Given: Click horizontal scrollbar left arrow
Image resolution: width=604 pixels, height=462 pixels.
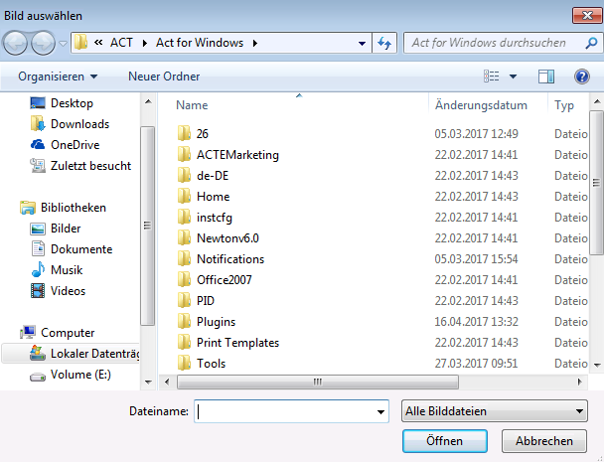Looking at the screenshot, I should point(167,382).
